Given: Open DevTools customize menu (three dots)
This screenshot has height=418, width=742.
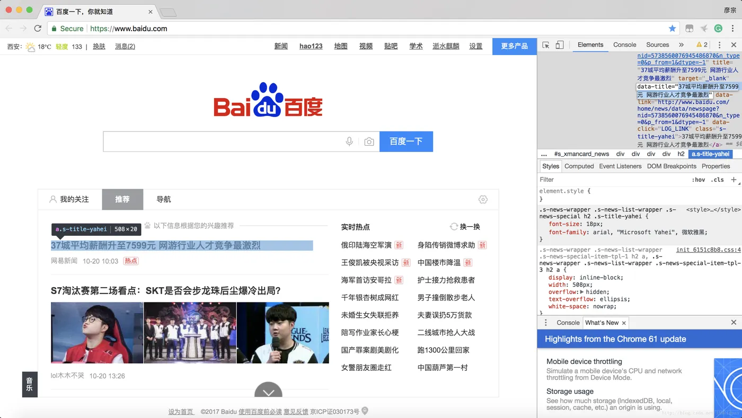Looking at the screenshot, I should (719, 45).
